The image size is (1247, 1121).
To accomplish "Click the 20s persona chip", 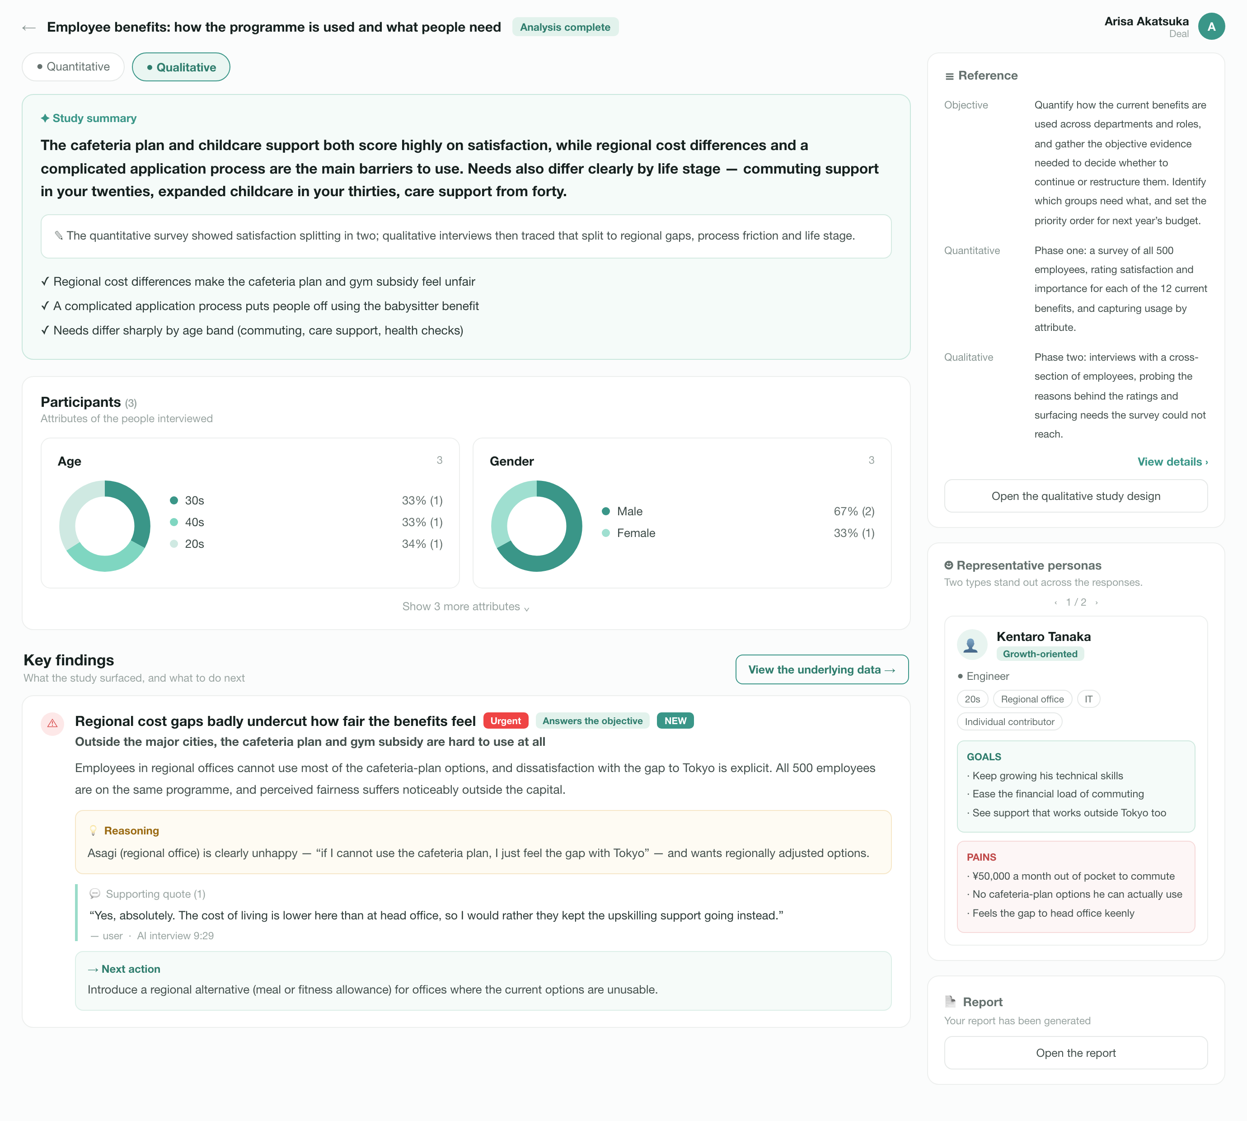I will (972, 699).
